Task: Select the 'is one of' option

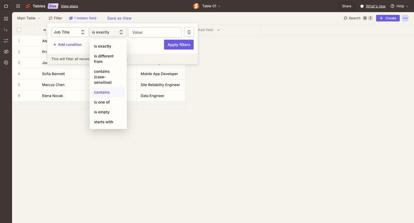Action: [x=108, y=102]
